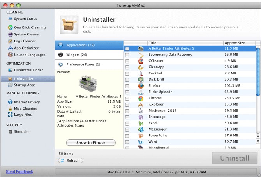Click the PowerPoint app icon
Viewport: 261px width, 177px height.
coord(141,136)
